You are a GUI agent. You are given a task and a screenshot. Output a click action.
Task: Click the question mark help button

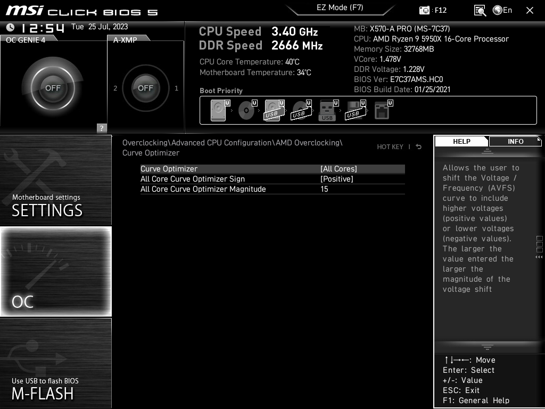pyautogui.click(x=101, y=128)
